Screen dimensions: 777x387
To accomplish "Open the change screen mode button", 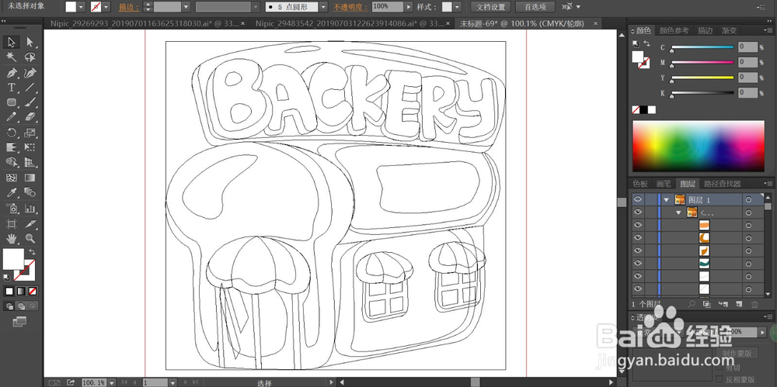I will click(19, 322).
